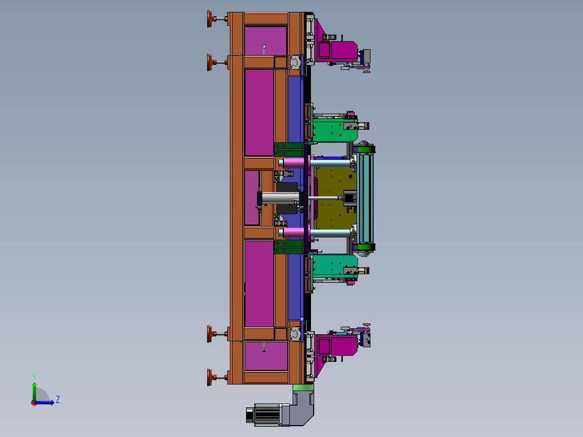Select the upper pink guide rod bushing
Viewport: 583px width, 437px height.
pyautogui.click(x=294, y=163)
